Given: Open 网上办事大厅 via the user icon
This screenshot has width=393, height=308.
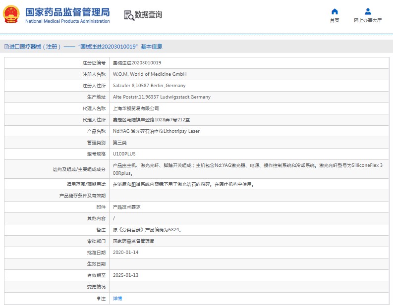Looking at the screenshot, I should tap(367, 11).
